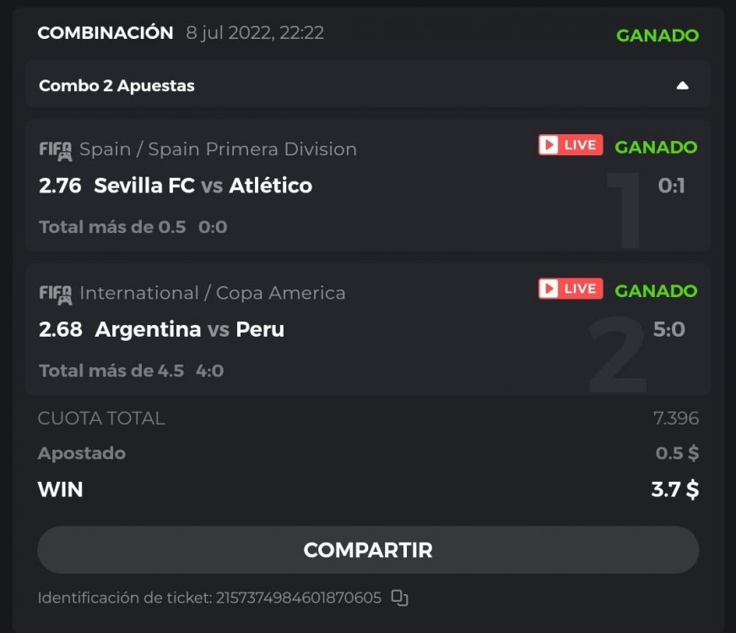
Task: Click Total más de 4.5 bet line
Action: 111,371
